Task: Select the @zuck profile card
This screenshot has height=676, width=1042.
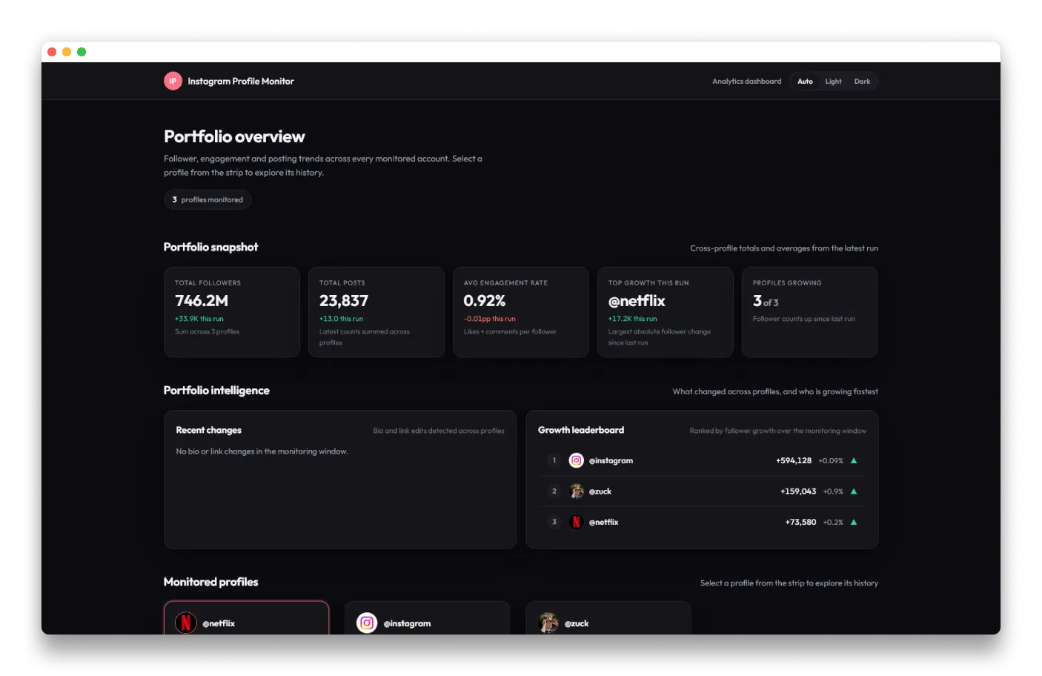Action: tap(608, 618)
